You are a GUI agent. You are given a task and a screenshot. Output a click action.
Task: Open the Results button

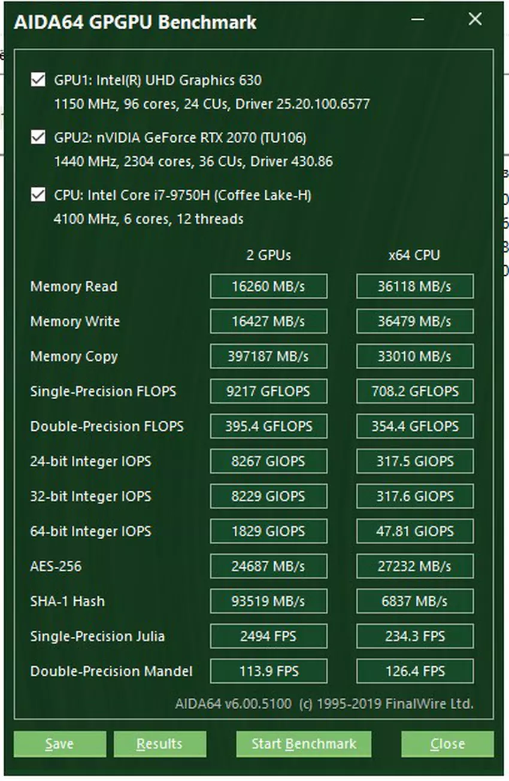tap(159, 744)
